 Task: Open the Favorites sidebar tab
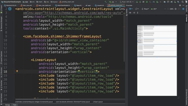(x=1, y=85)
